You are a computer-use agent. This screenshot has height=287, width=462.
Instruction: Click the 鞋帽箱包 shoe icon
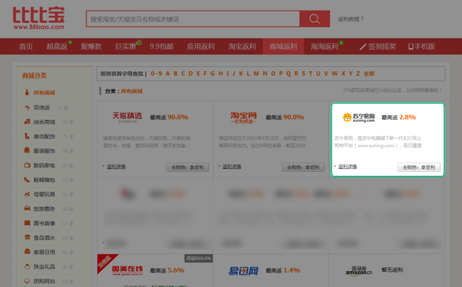[27, 179]
